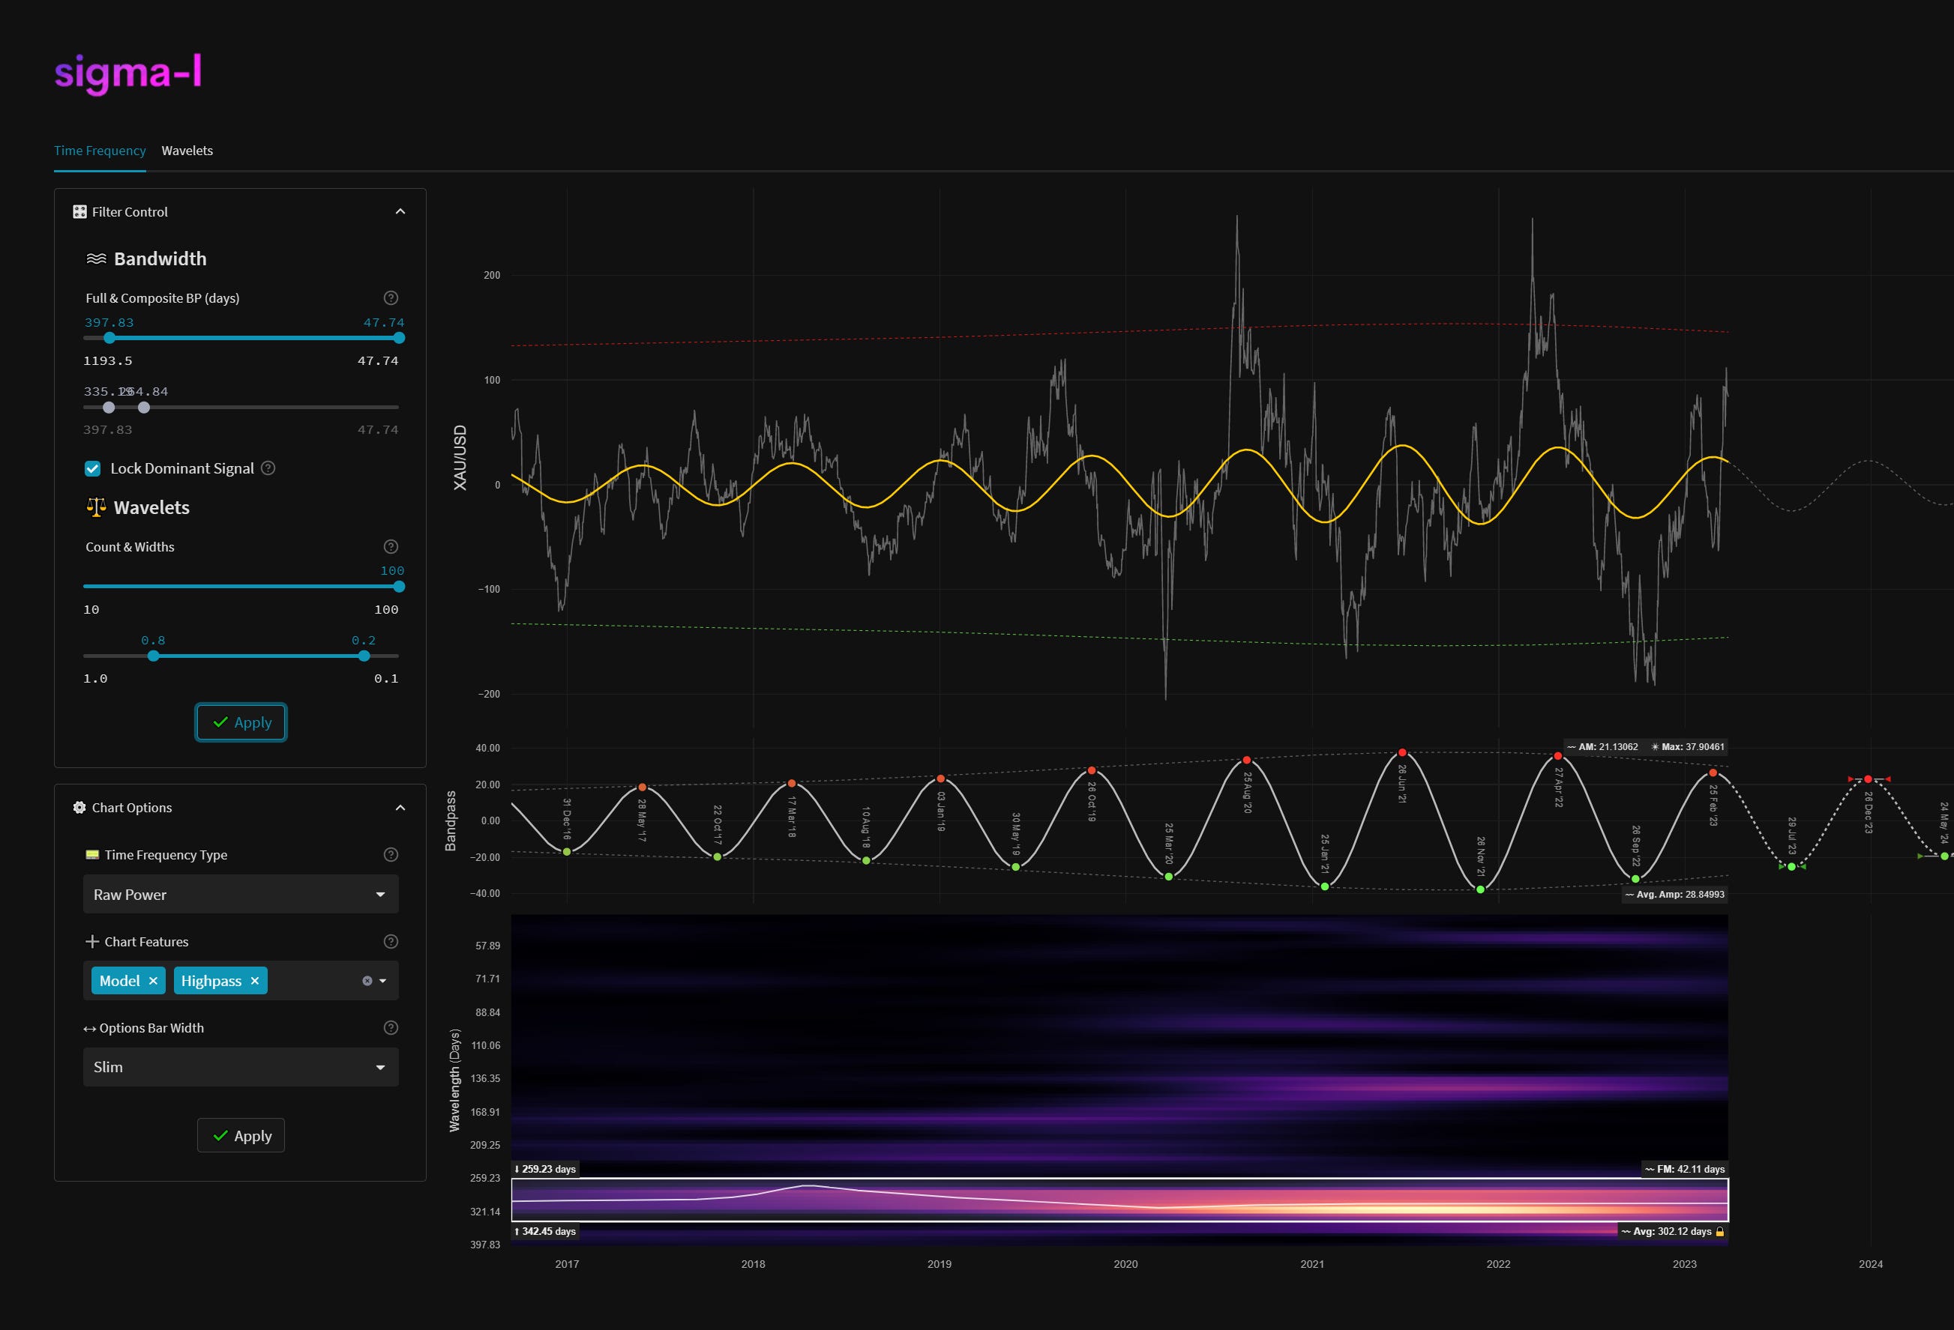Click help icon next to Full & Composite BP
Image resolution: width=1954 pixels, height=1330 pixels.
coord(390,298)
